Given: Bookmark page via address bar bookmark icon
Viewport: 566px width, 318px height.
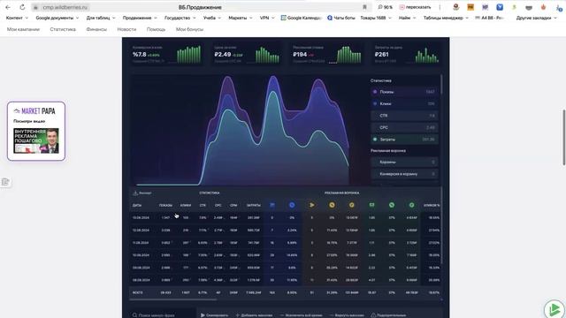Looking at the screenshot, I should point(364,7).
